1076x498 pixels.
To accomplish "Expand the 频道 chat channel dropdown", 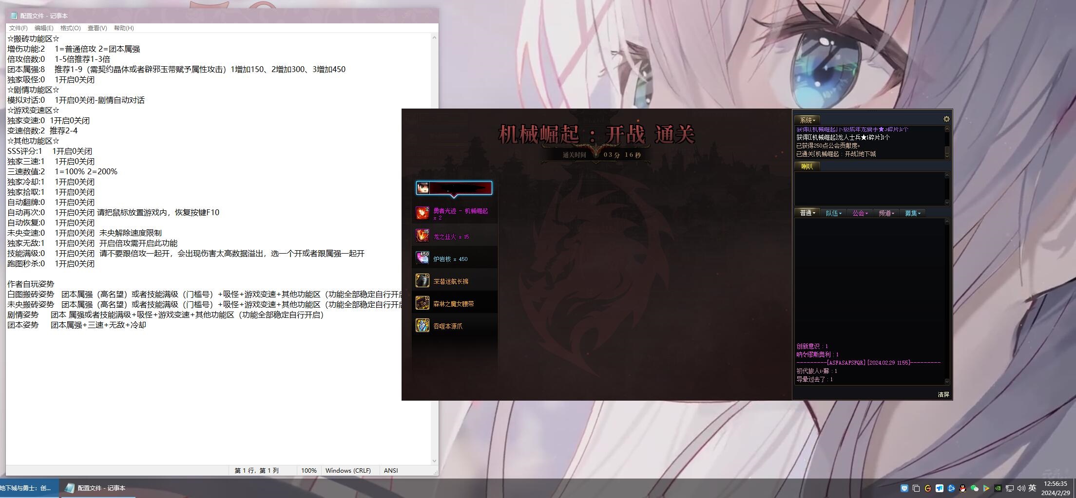I will [886, 213].
